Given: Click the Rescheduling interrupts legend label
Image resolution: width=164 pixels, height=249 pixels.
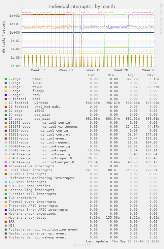Looking at the screenshot, I should tap(31, 190).
